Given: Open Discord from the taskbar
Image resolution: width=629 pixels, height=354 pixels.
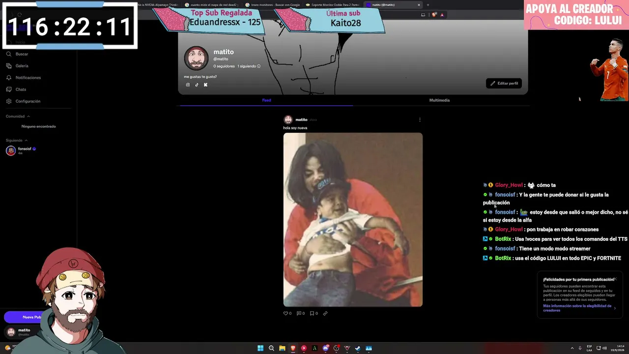Looking at the screenshot, I should 325,348.
